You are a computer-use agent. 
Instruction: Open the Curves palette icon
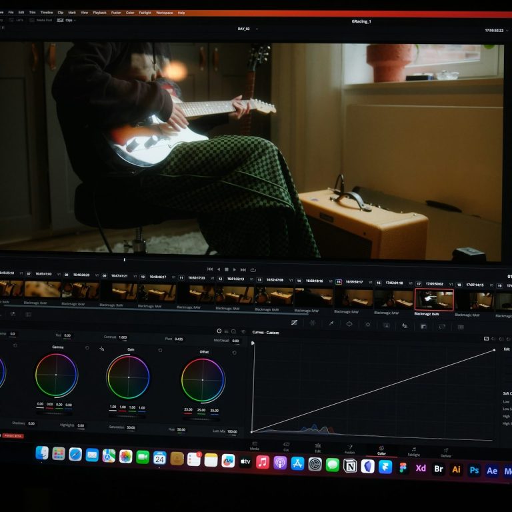pos(294,322)
